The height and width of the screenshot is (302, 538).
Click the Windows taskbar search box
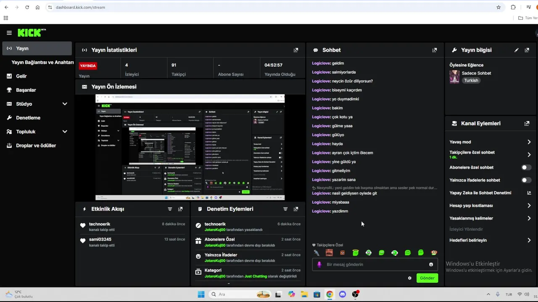(x=240, y=294)
